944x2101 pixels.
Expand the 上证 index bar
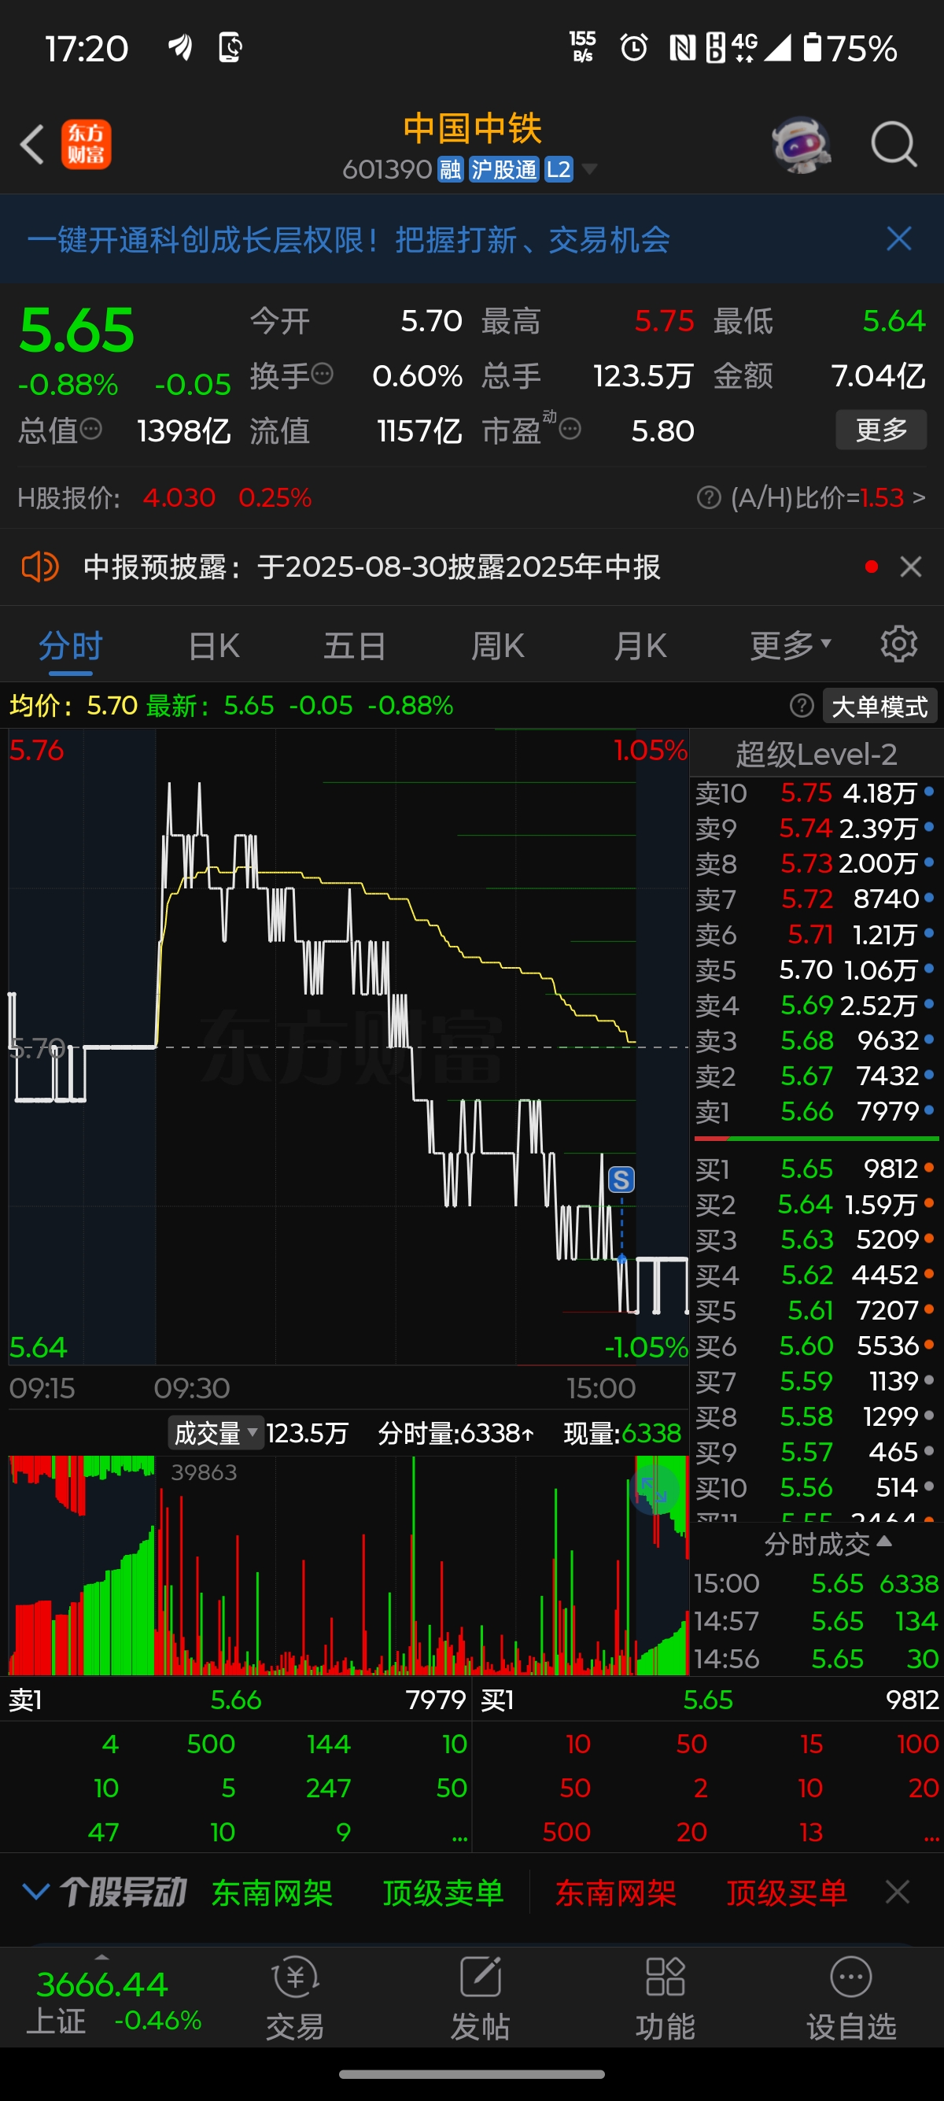pos(102,1958)
